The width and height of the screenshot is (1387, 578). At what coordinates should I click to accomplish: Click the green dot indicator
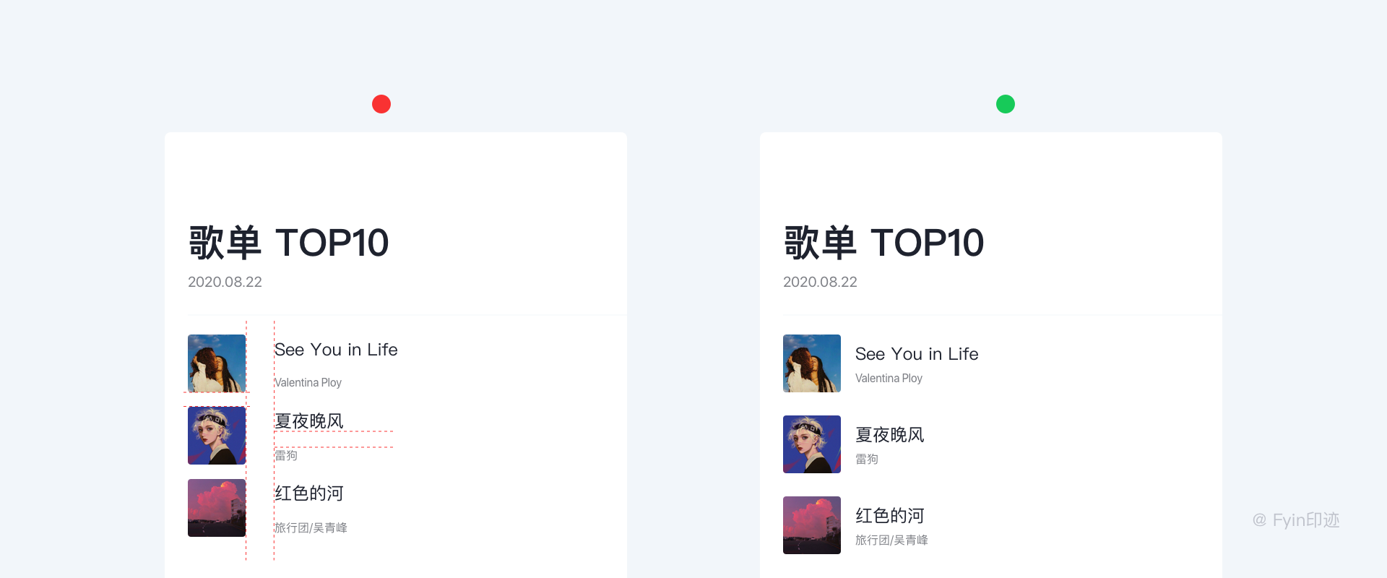click(x=1006, y=104)
